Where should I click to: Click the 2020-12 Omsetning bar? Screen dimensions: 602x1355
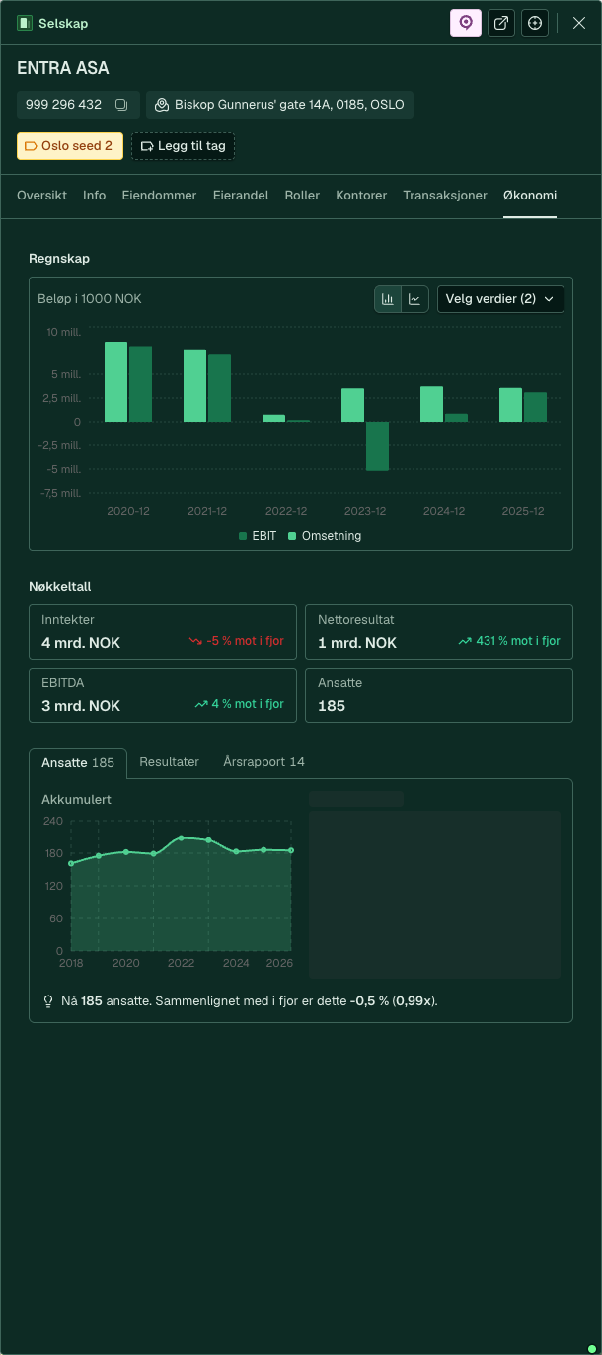(x=116, y=382)
